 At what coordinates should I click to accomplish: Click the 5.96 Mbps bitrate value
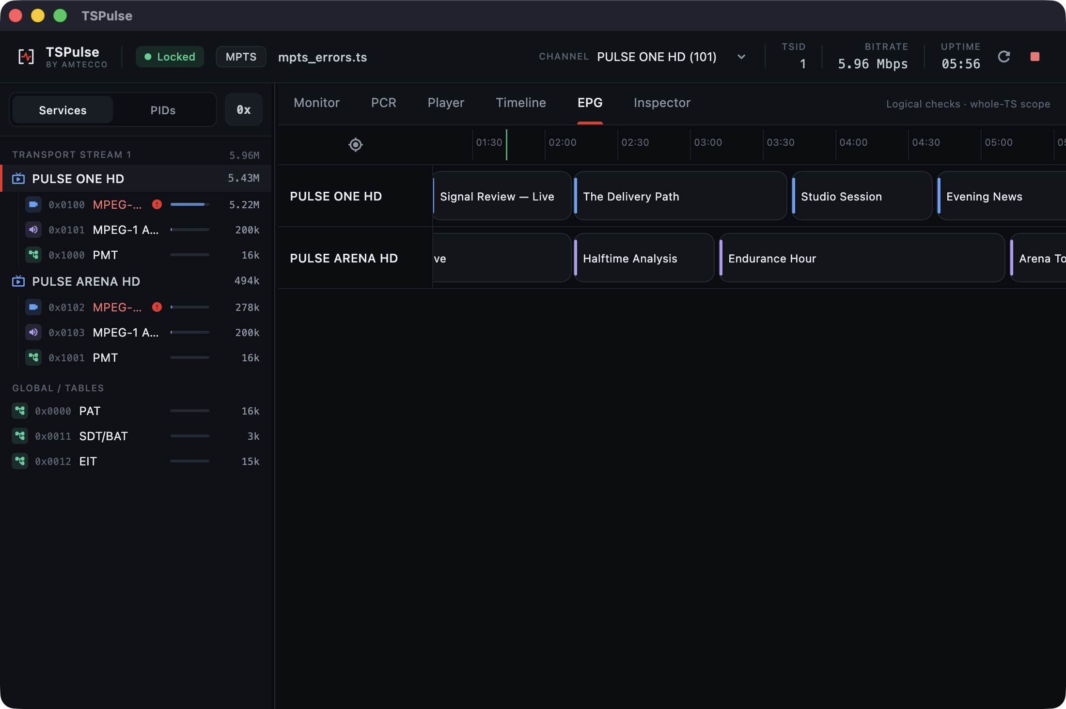click(873, 64)
